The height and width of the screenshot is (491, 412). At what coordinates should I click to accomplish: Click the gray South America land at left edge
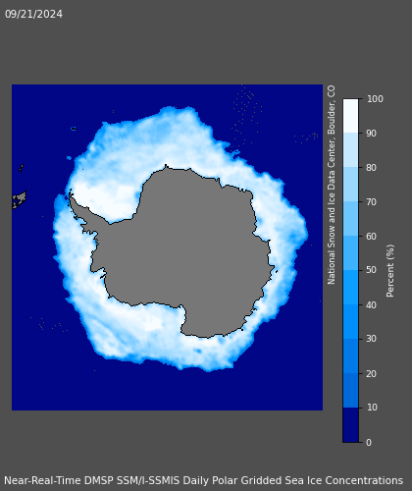[19, 199]
